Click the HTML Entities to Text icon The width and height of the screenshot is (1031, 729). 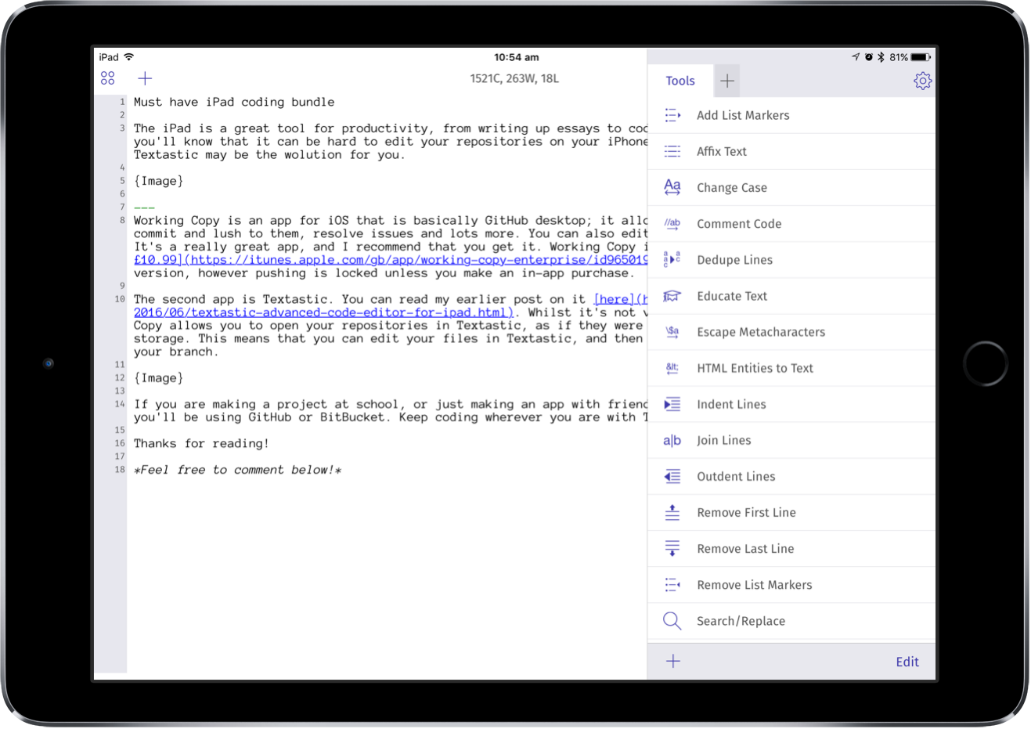[672, 367]
